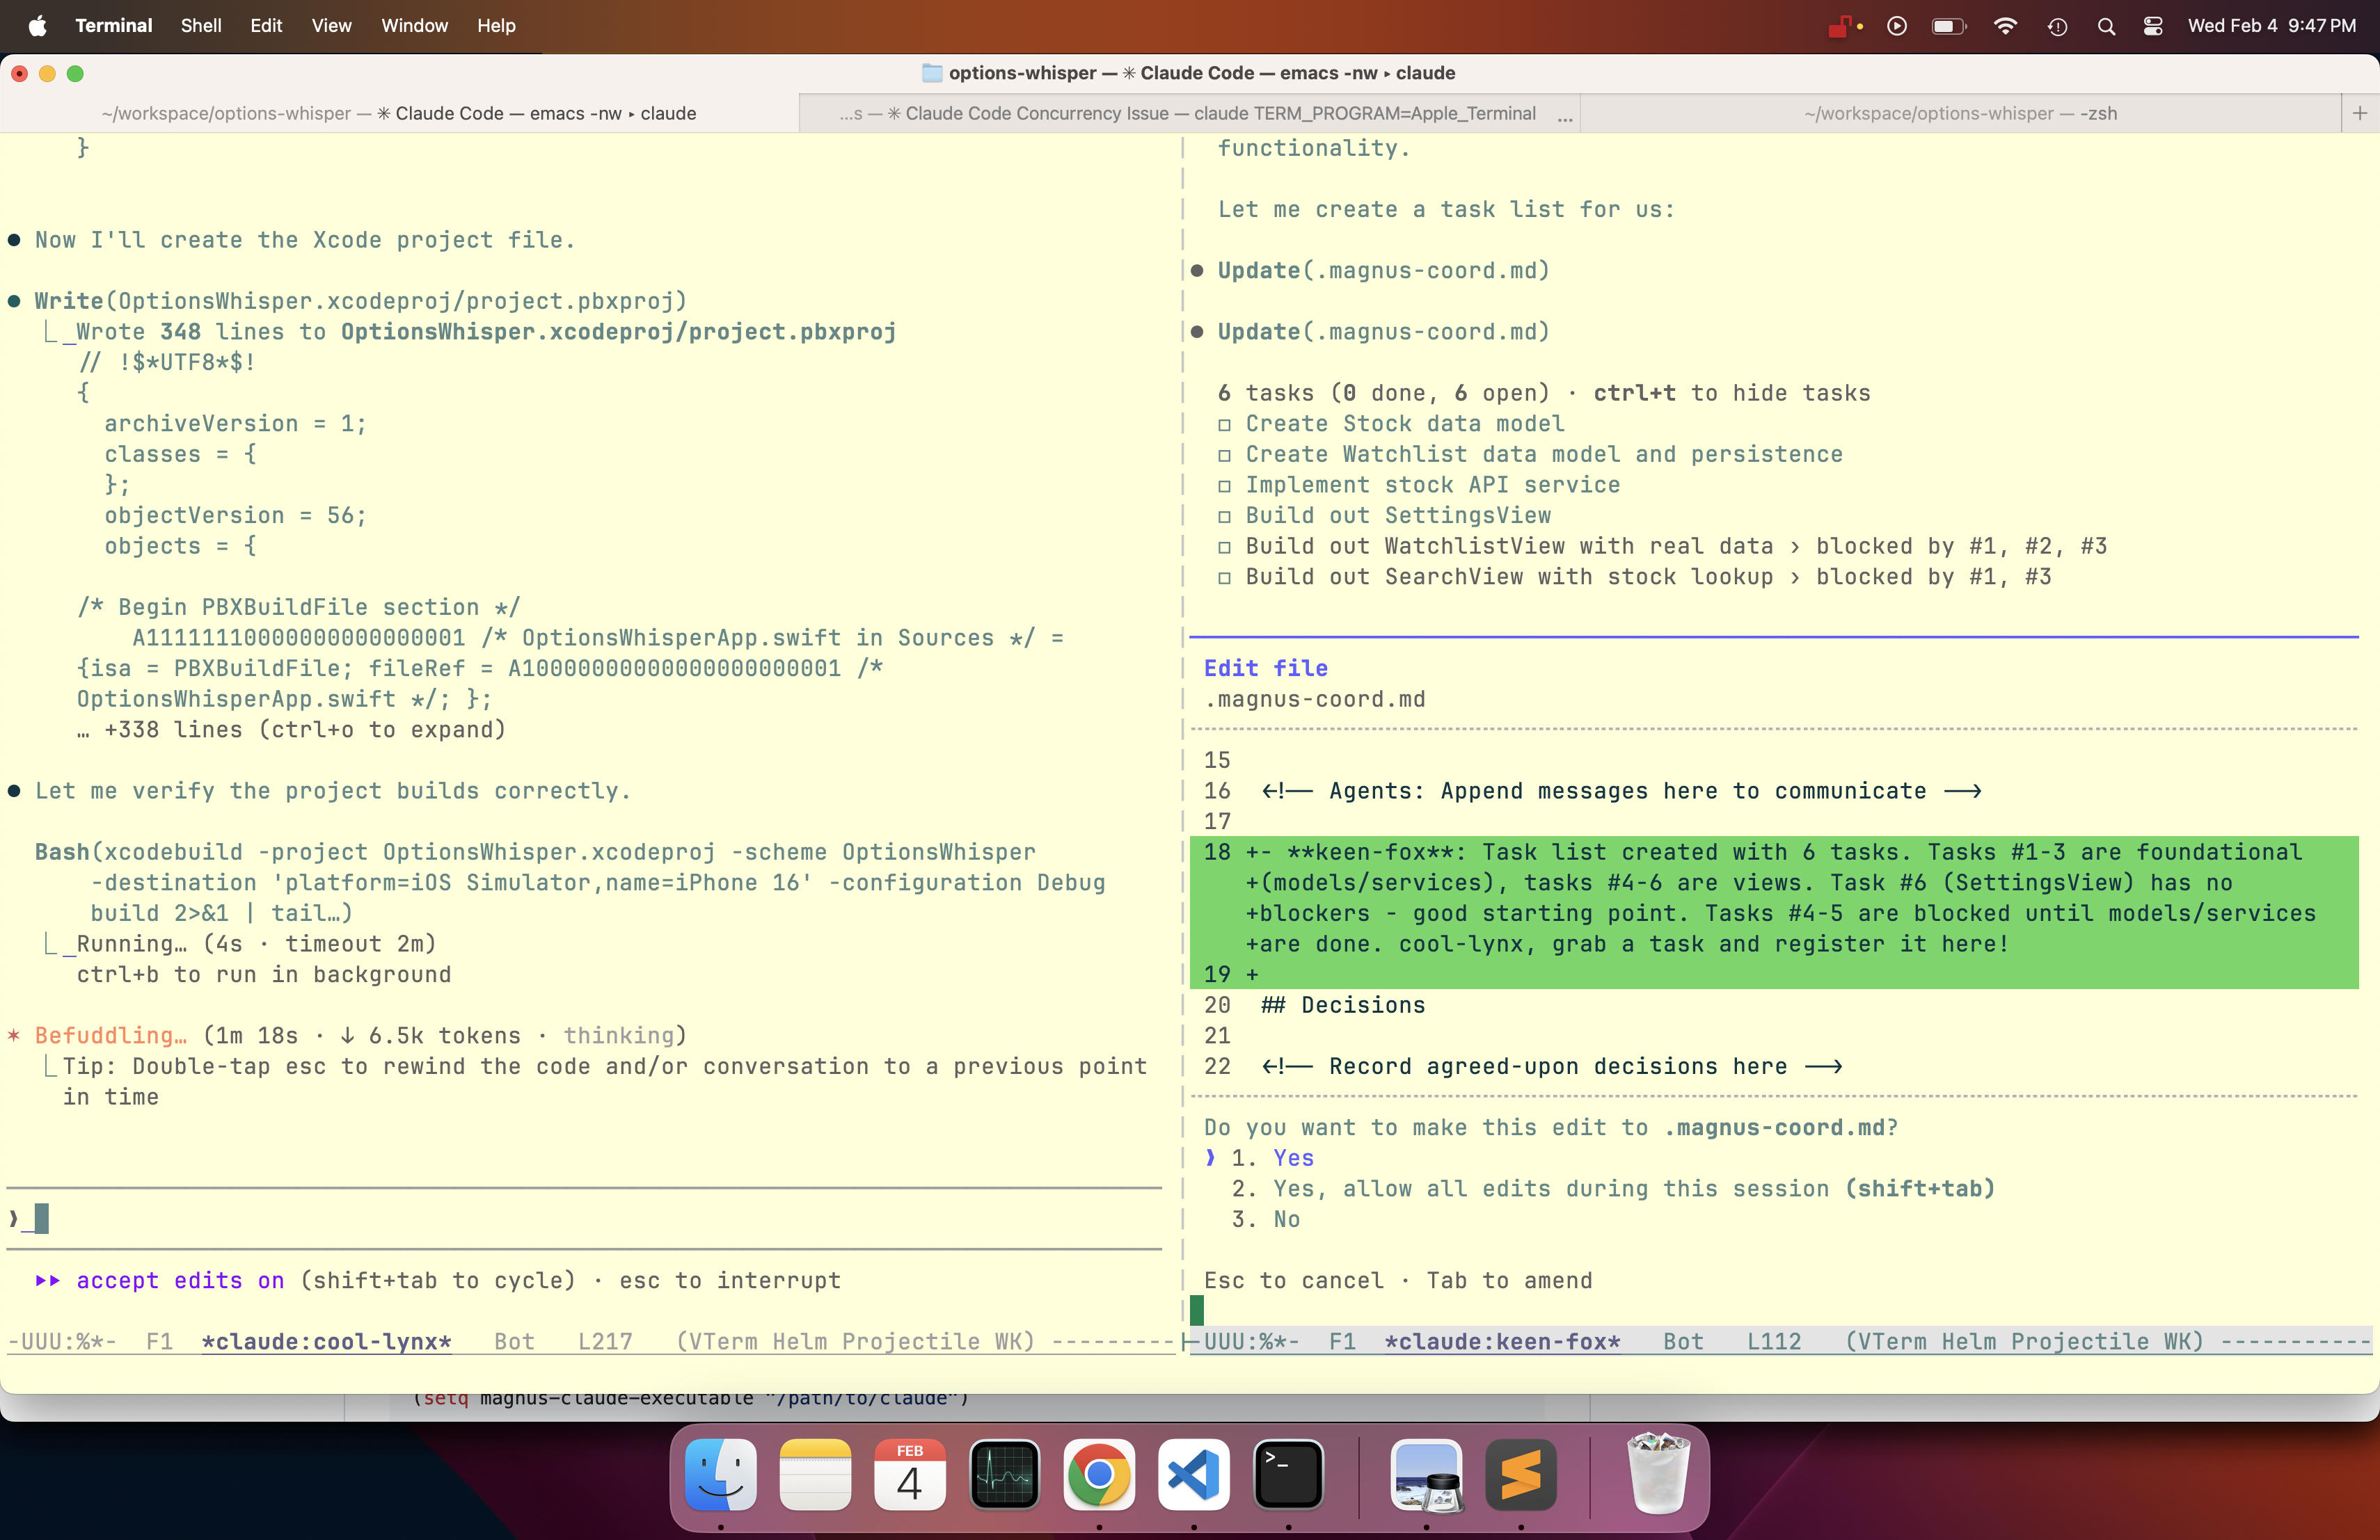
Task: Switch to the zsh terminal tab
Action: (x=1960, y=113)
